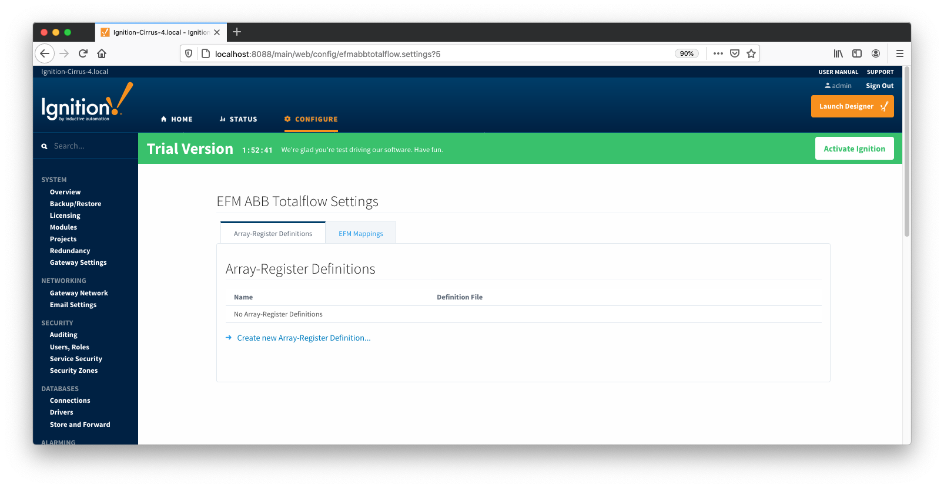The height and width of the screenshot is (488, 944).
Task: Click the EFM ABB Totalflow Settings heading
Action: pyautogui.click(x=297, y=201)
